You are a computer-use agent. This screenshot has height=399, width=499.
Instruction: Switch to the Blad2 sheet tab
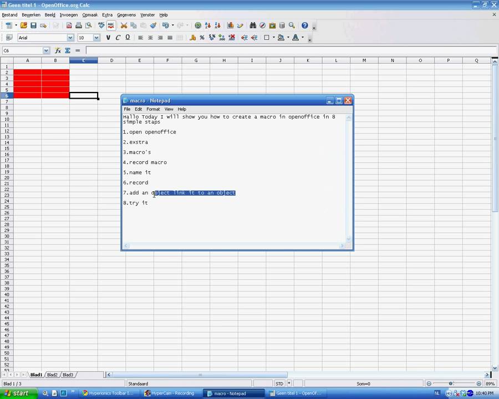click(52, 375)
